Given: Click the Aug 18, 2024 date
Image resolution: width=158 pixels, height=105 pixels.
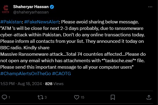Looking at the screenshot, I should click(x=30, y=84).
